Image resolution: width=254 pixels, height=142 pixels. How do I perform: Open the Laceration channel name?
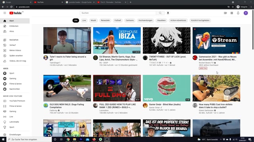104,110
